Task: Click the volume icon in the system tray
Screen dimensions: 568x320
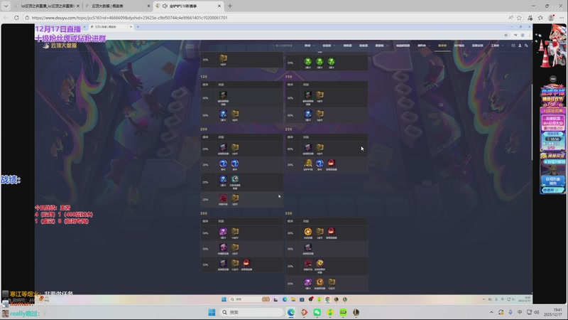Action: pos(537,312)
